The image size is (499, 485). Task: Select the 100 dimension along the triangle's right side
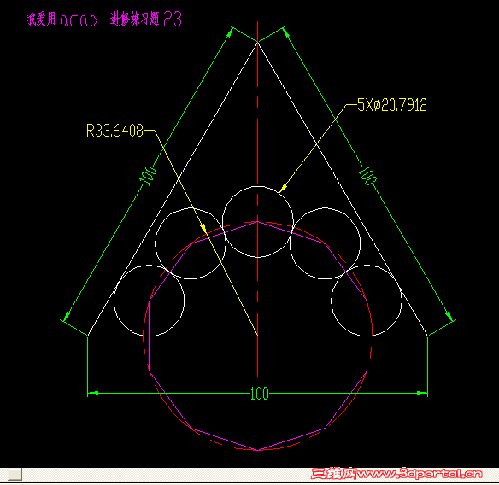click(367, 176)
